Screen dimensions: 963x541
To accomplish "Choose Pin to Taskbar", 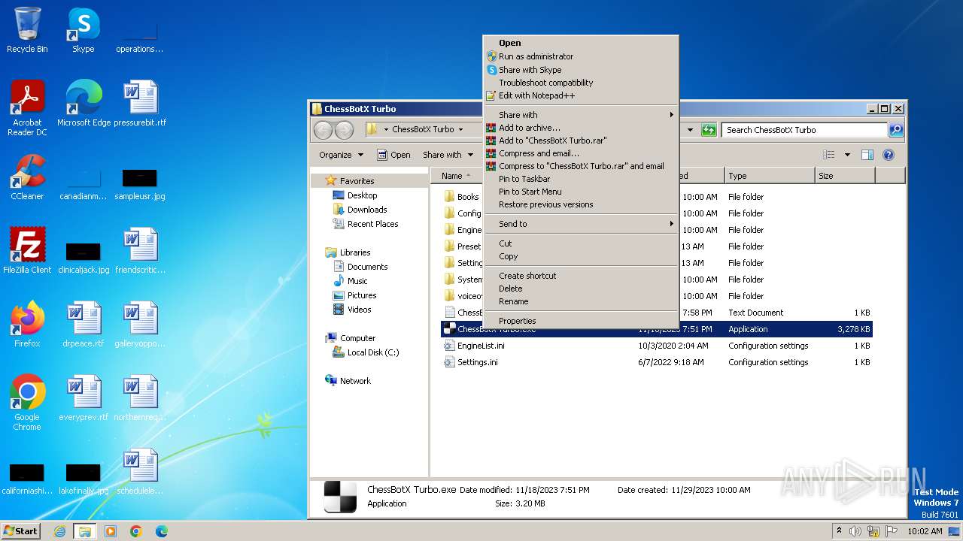I will (581, 179).
